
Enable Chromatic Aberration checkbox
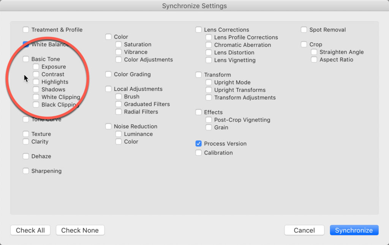[209, 45]
